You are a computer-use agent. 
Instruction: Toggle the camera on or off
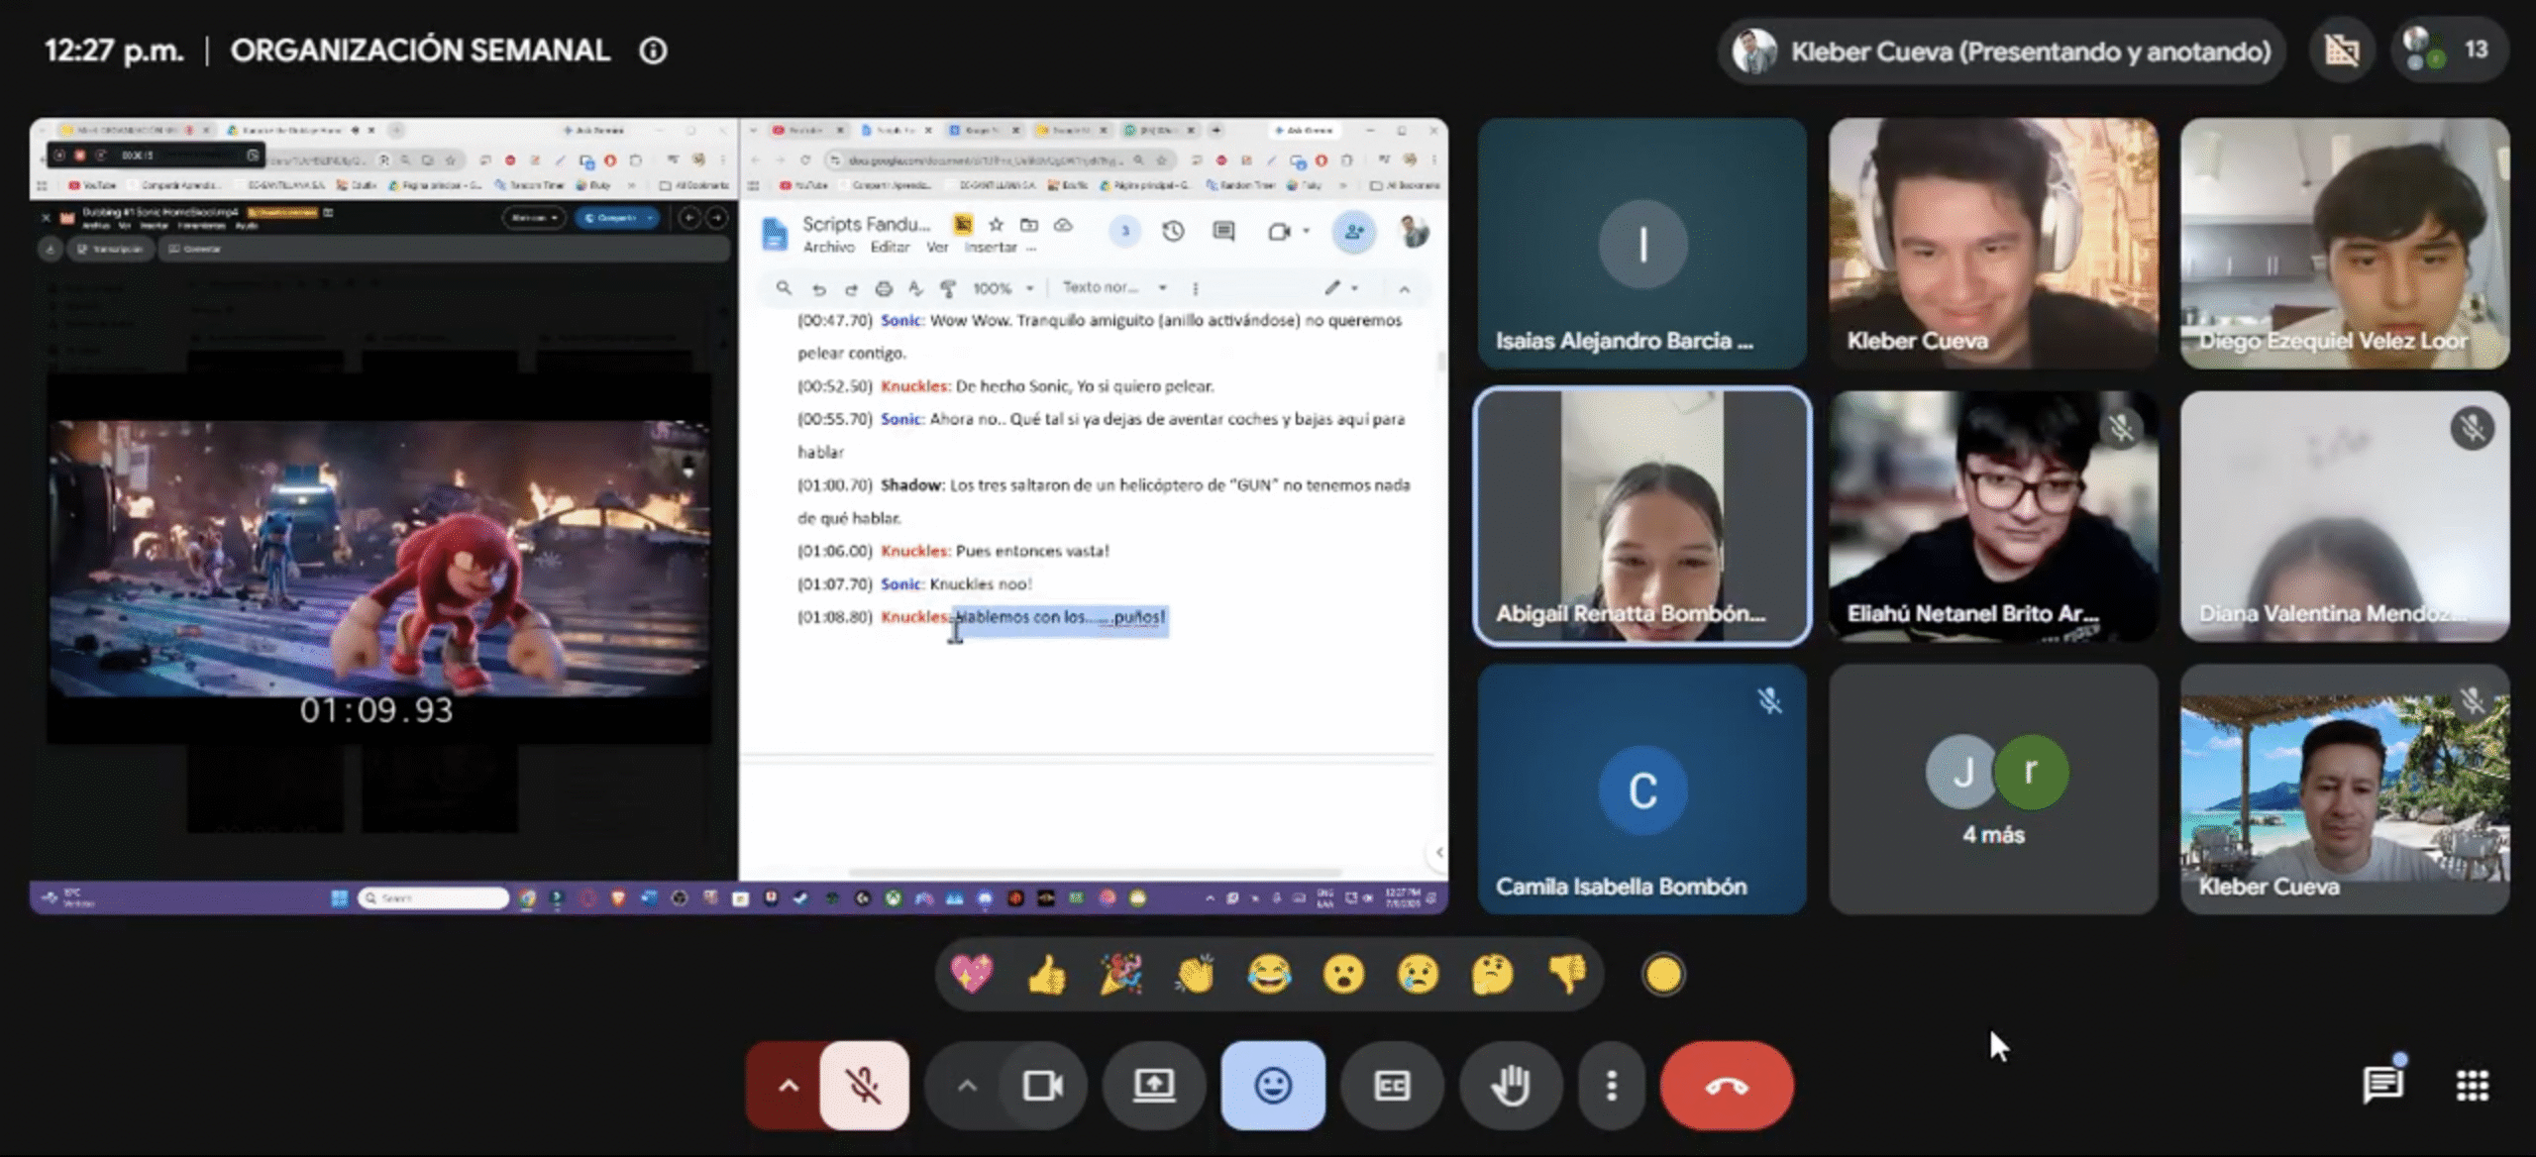coord(1043,1086)
